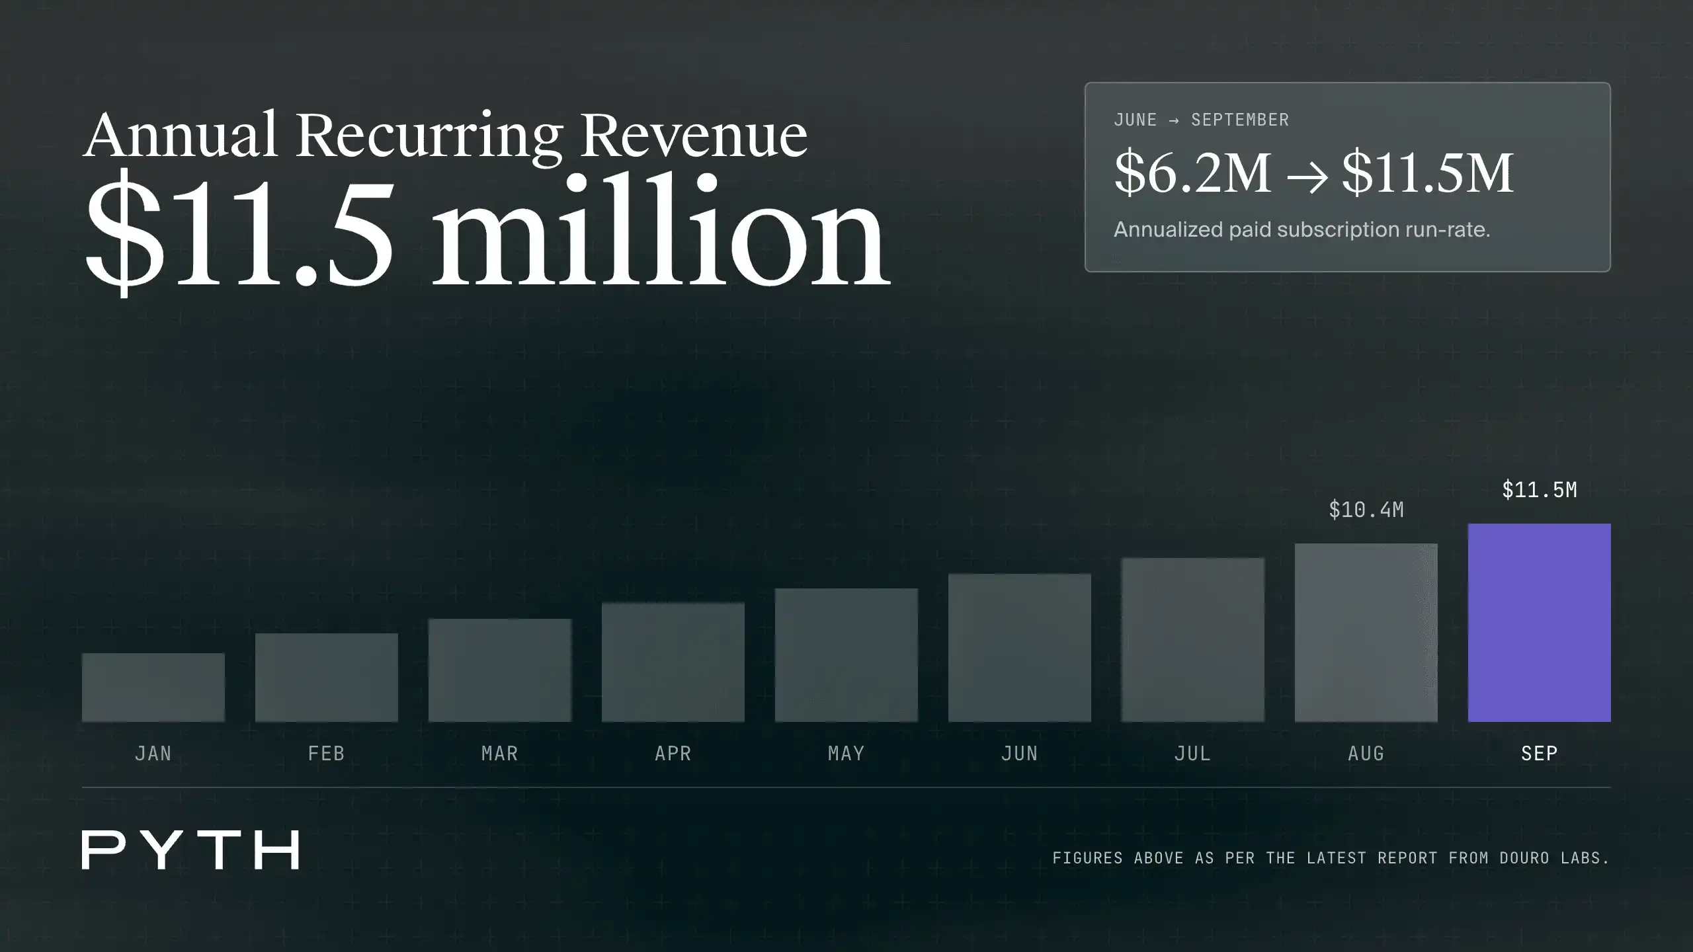Select the AUG bar in chart
Screen dimensions: 1693x952
click(x=1366, y=633)
